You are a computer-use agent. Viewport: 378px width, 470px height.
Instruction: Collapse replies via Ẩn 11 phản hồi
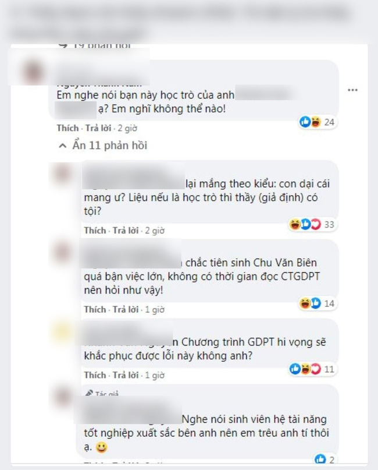tap(109, 146)
